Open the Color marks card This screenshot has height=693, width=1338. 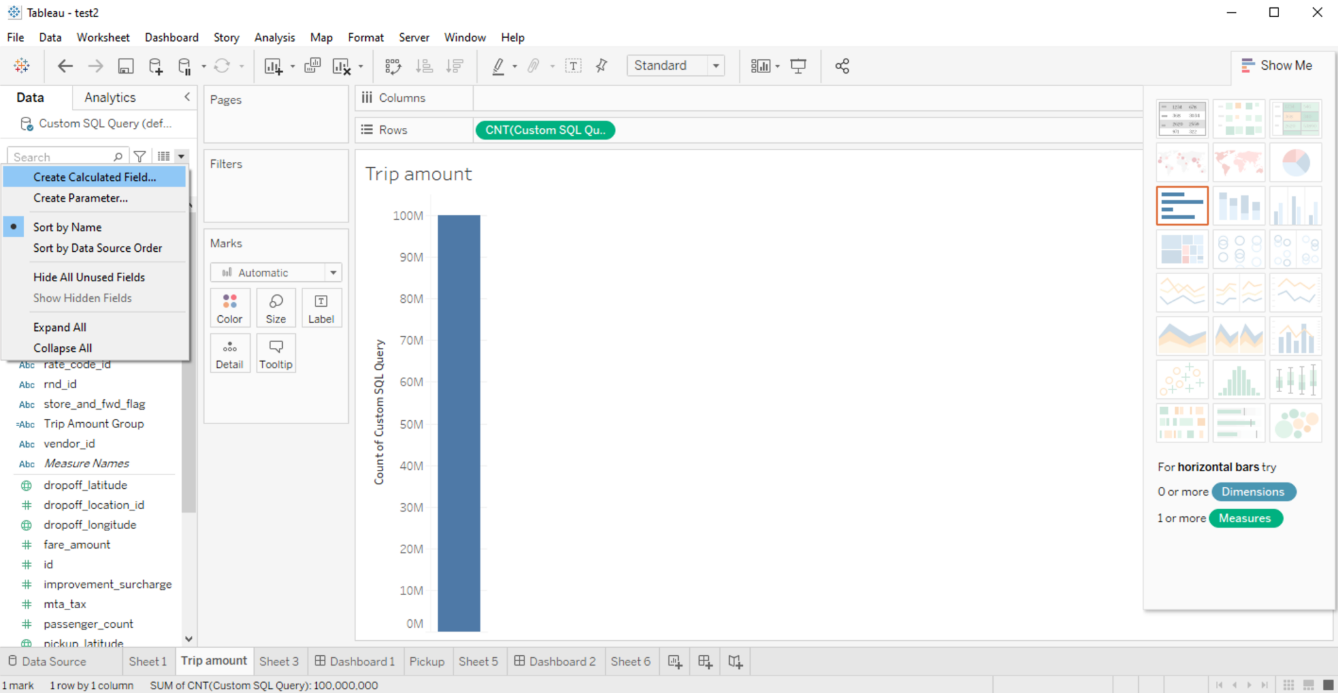pos(229,308)
